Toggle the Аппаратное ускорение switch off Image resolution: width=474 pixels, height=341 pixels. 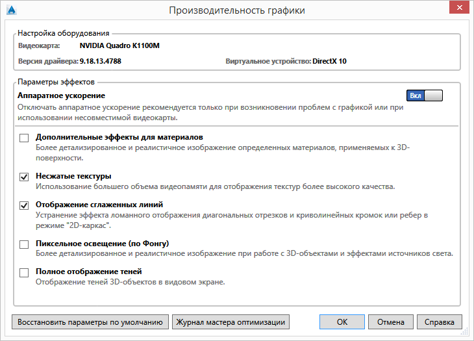(x=425, y=95)
